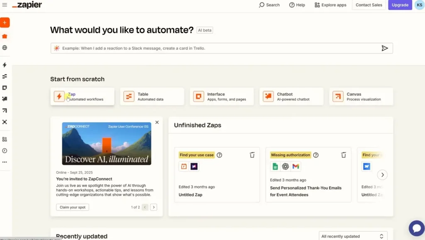Expand the Unfinished Zaps carousel with right chevron
The height and width of the screenshot is (240, 425).
(382, 175)
